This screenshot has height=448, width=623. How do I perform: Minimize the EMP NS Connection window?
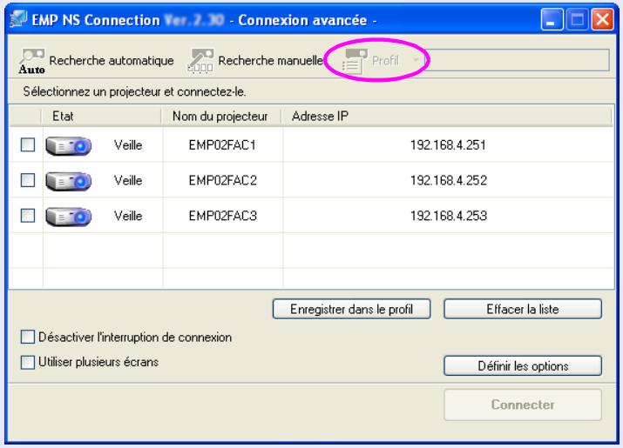point(552,19)
